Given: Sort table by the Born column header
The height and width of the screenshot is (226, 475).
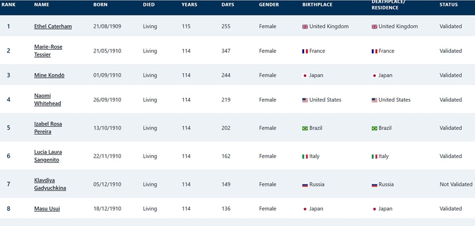Looking at the screenshot, I should [x=100, y=5].
